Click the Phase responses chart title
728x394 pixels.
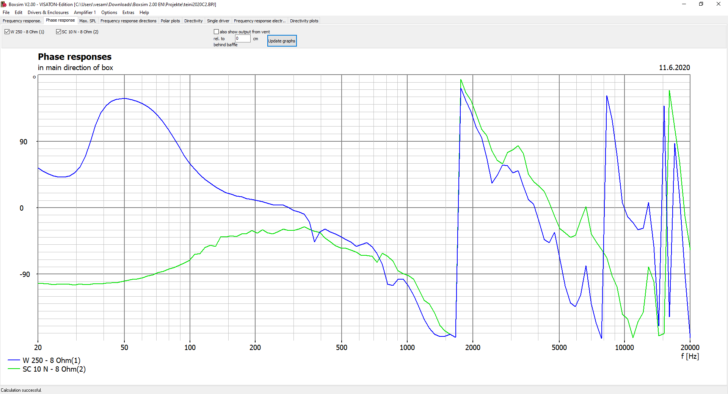coord(75,57)
